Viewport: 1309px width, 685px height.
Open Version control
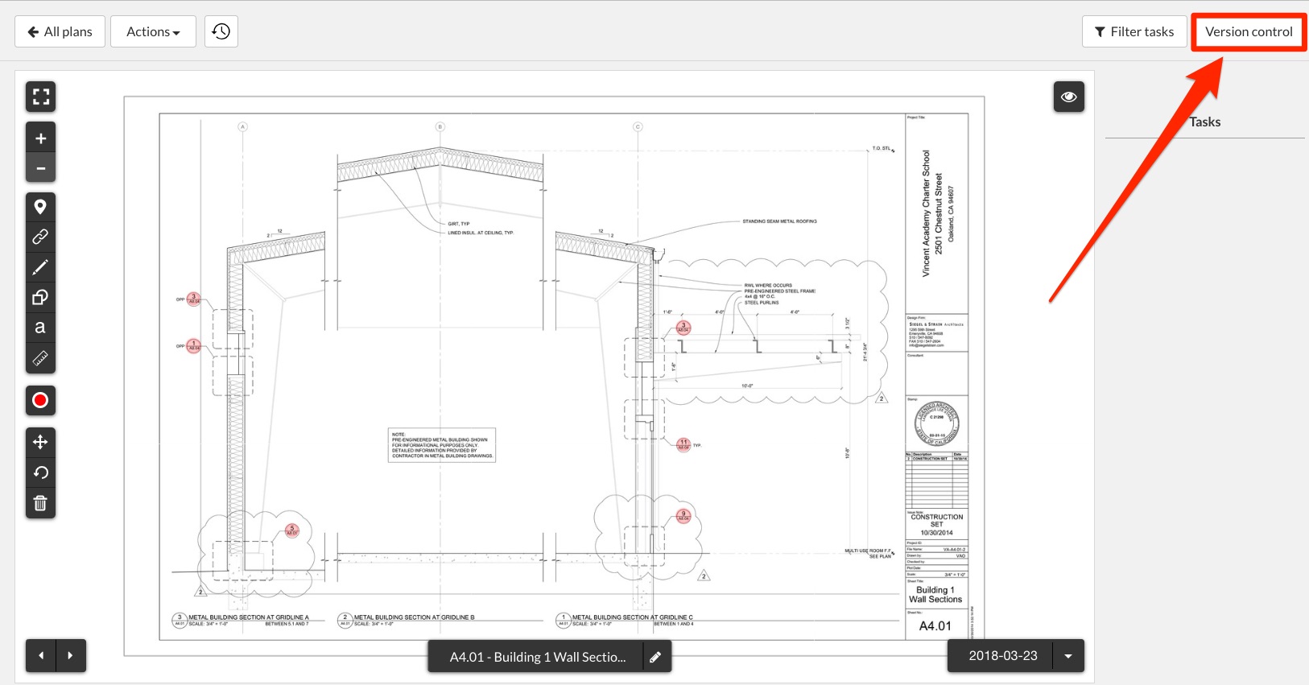pyautogui.click(x=1248, y=31)
